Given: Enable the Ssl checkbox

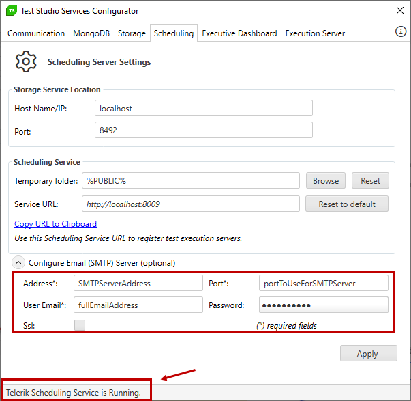Looking at the screenshot, I should click(x=80, y=325).
